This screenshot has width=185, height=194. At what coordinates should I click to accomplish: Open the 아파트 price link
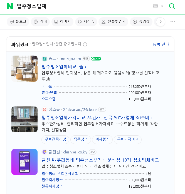(47, 86)
